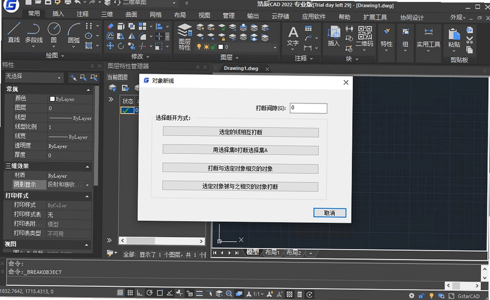Toggle layer lock icon in 图层 panel
The width and height of the screenshot is (490, 300).
pyautogui.click(x=213, y=47)
